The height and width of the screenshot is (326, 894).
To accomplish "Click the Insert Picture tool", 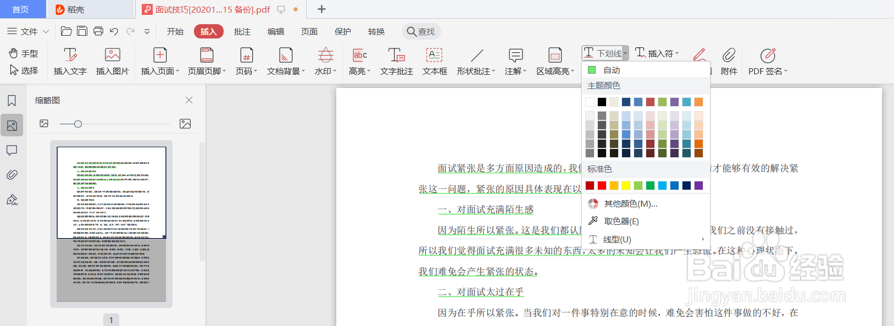I will (113, 61).
